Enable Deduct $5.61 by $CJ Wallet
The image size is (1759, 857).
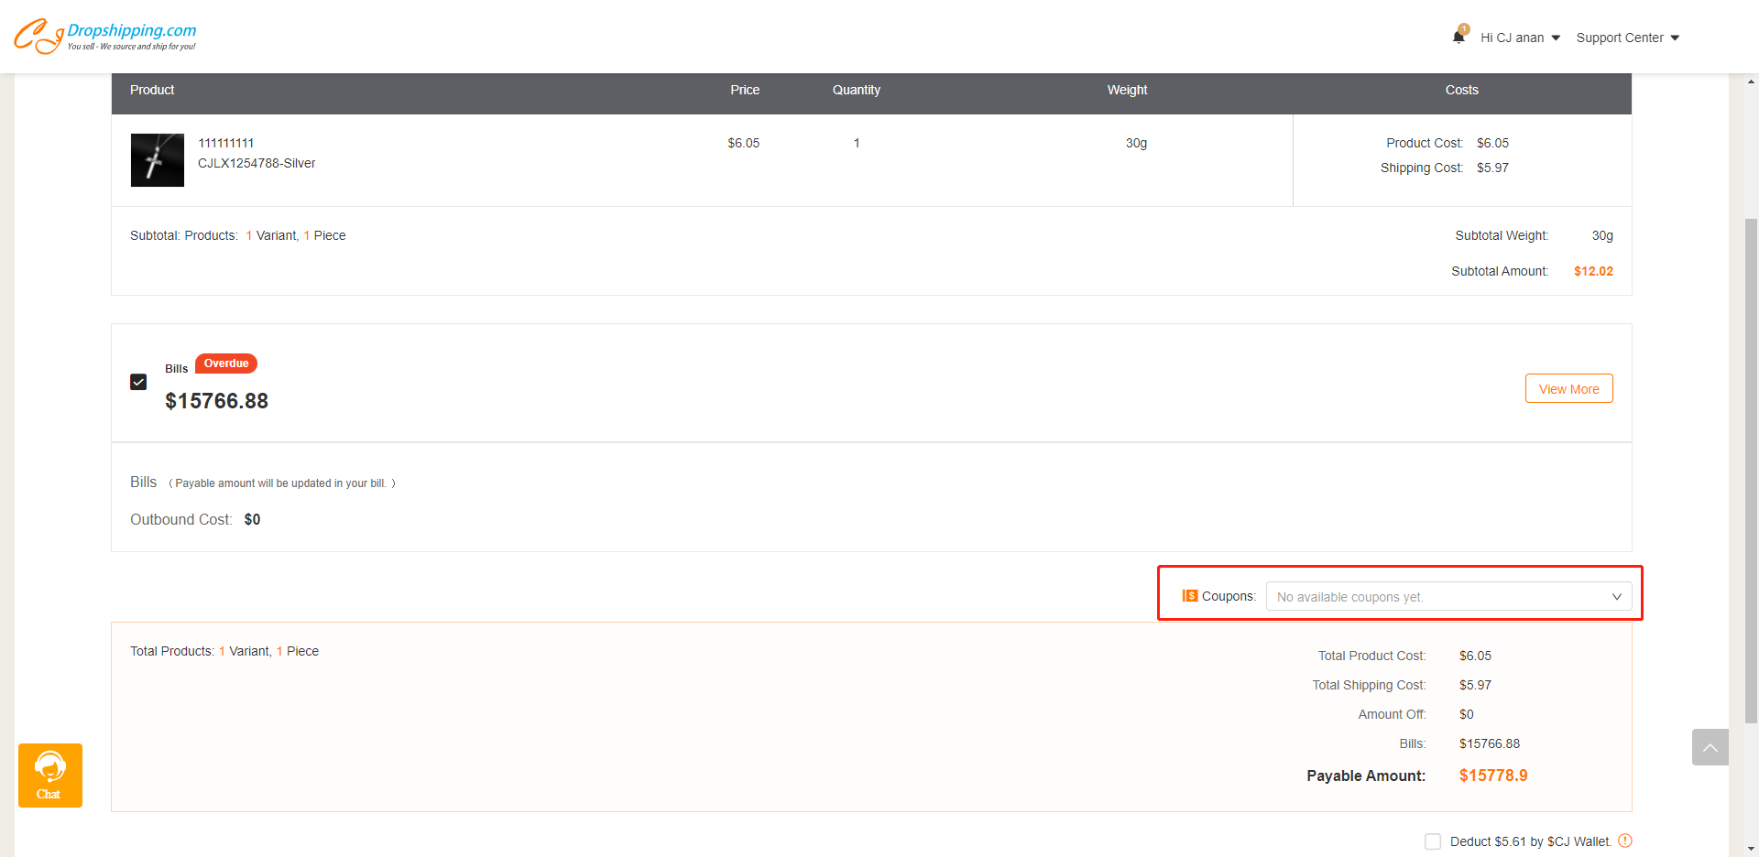point(1433,841)
